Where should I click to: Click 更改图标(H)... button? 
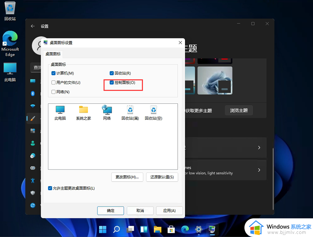point(127,177)
